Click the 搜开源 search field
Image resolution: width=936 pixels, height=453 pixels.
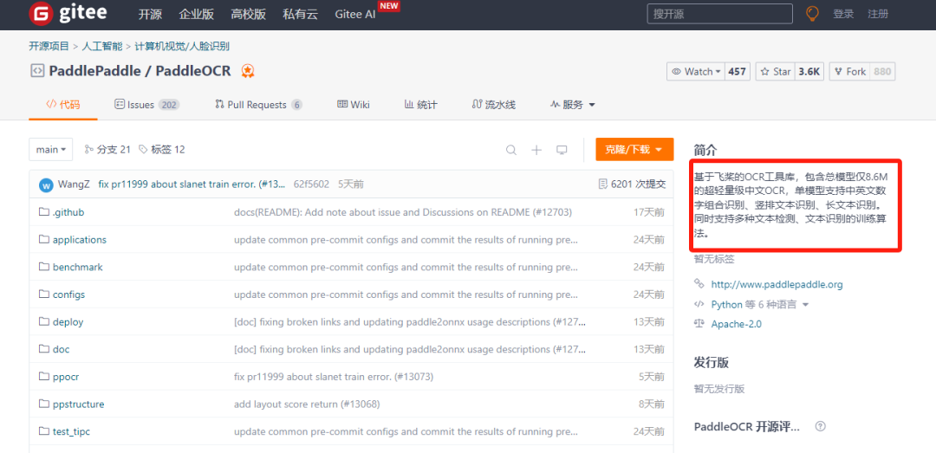(720, 14)
